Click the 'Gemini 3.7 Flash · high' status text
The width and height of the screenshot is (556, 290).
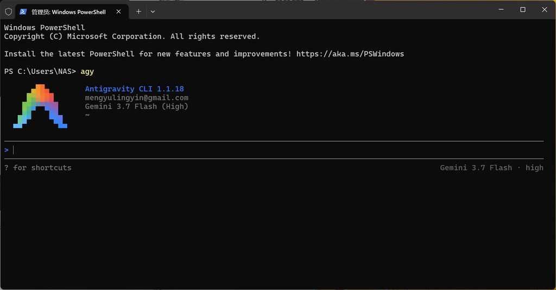pyautogui.click(x=492, y=168)
